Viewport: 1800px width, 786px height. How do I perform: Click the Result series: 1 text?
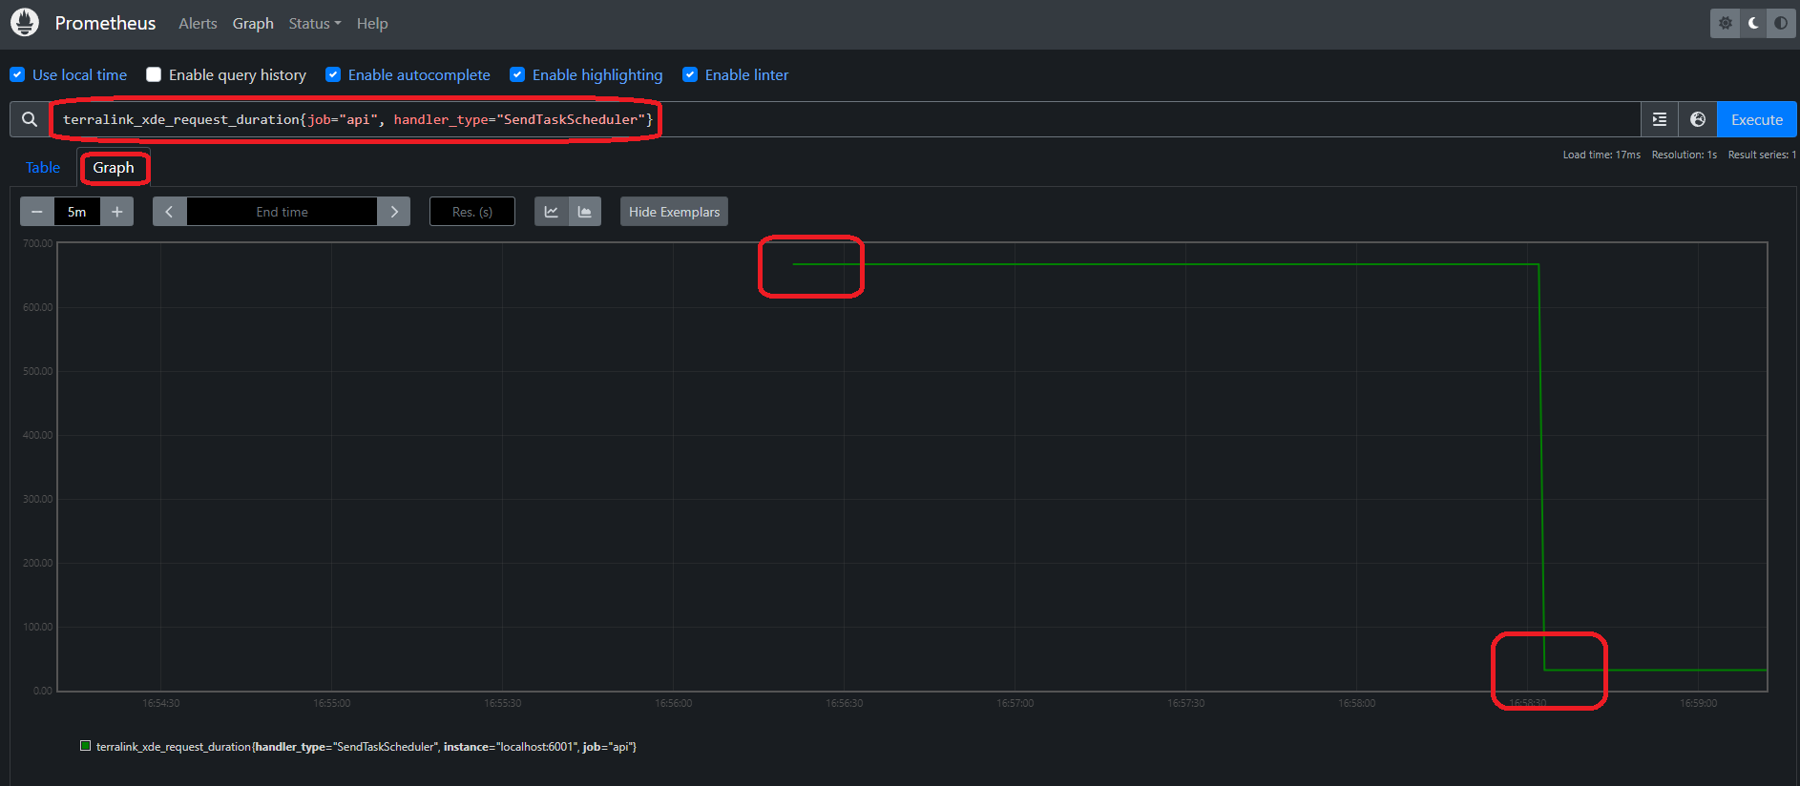coord(1762,155)
